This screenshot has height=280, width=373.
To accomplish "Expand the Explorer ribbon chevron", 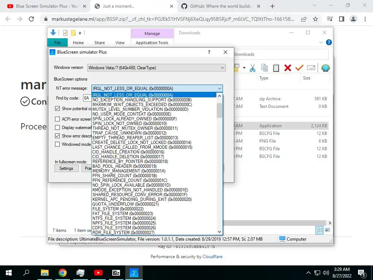I will [321, 42].
